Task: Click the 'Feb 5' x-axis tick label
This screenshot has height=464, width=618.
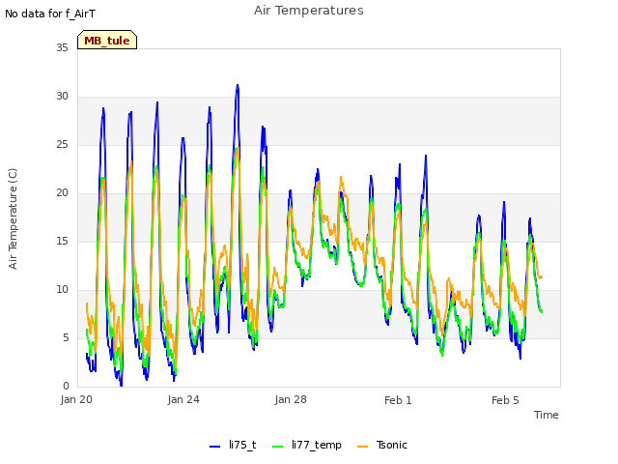Action: 505,400
